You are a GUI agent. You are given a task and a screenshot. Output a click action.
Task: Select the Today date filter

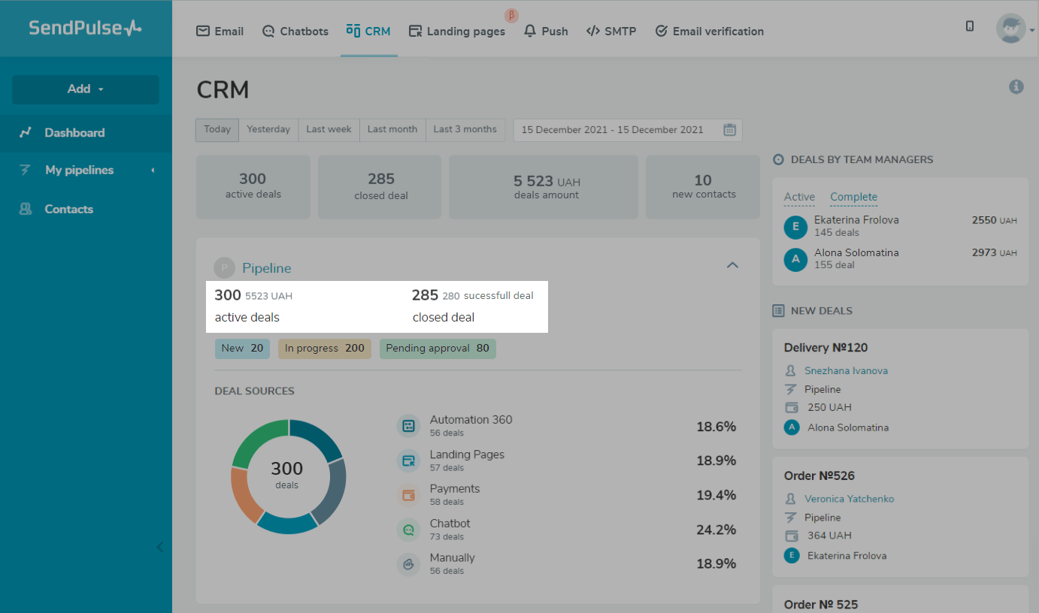[217, 129]
